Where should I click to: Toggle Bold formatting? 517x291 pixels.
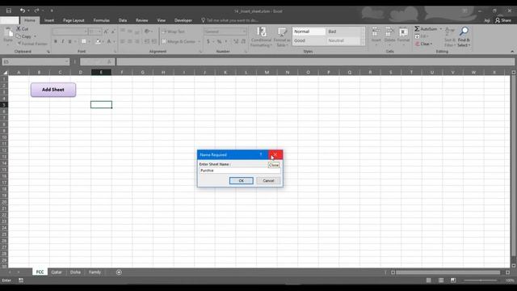56,41
